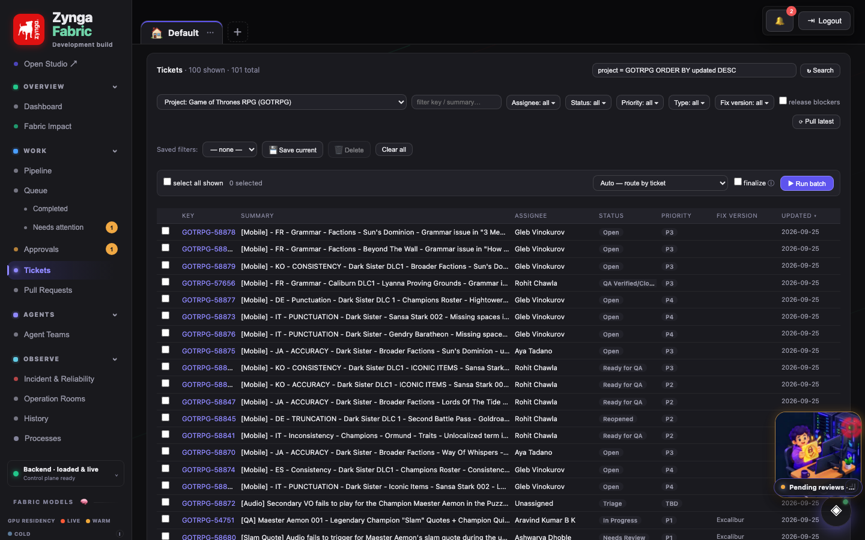
Task: Click the Search button
Action: (820, 70)
